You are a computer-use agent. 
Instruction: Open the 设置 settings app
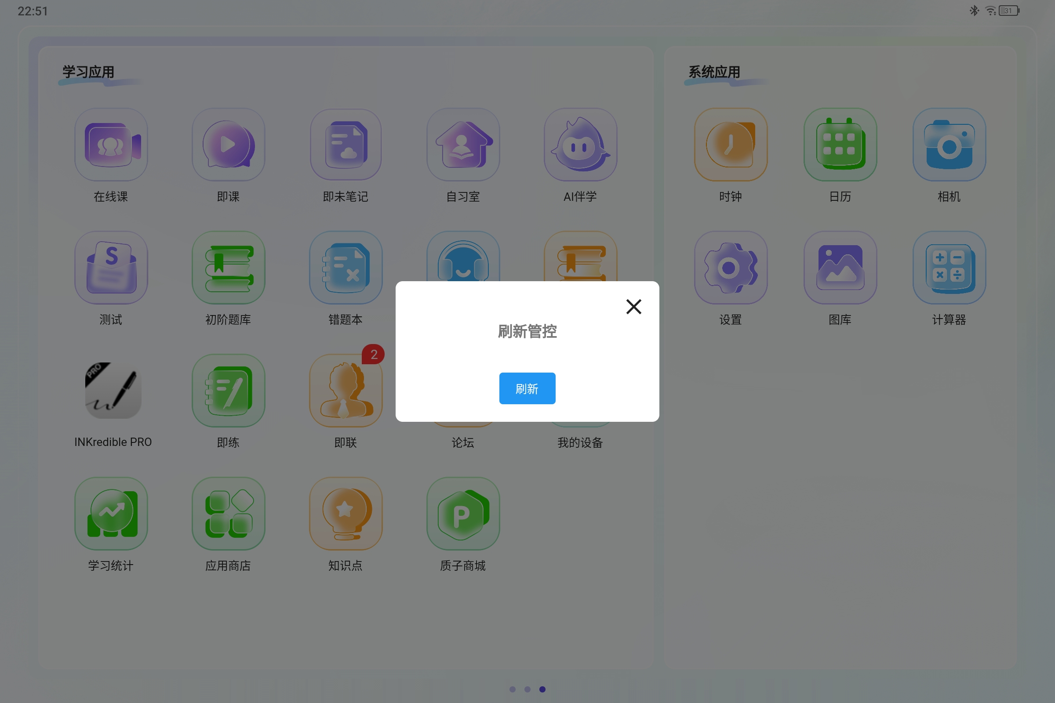click(x=731, y=268)
